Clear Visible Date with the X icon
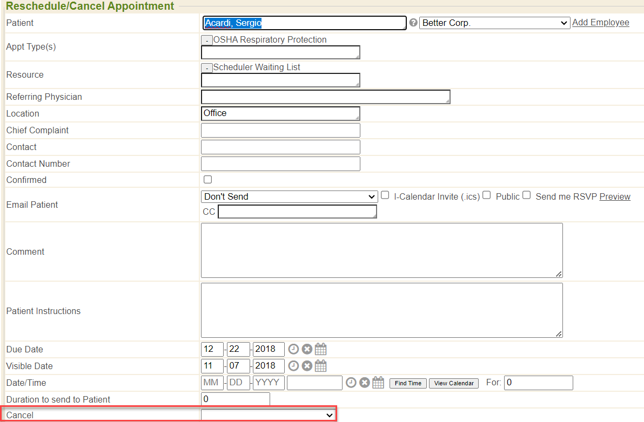 click(x=307, y=366)
